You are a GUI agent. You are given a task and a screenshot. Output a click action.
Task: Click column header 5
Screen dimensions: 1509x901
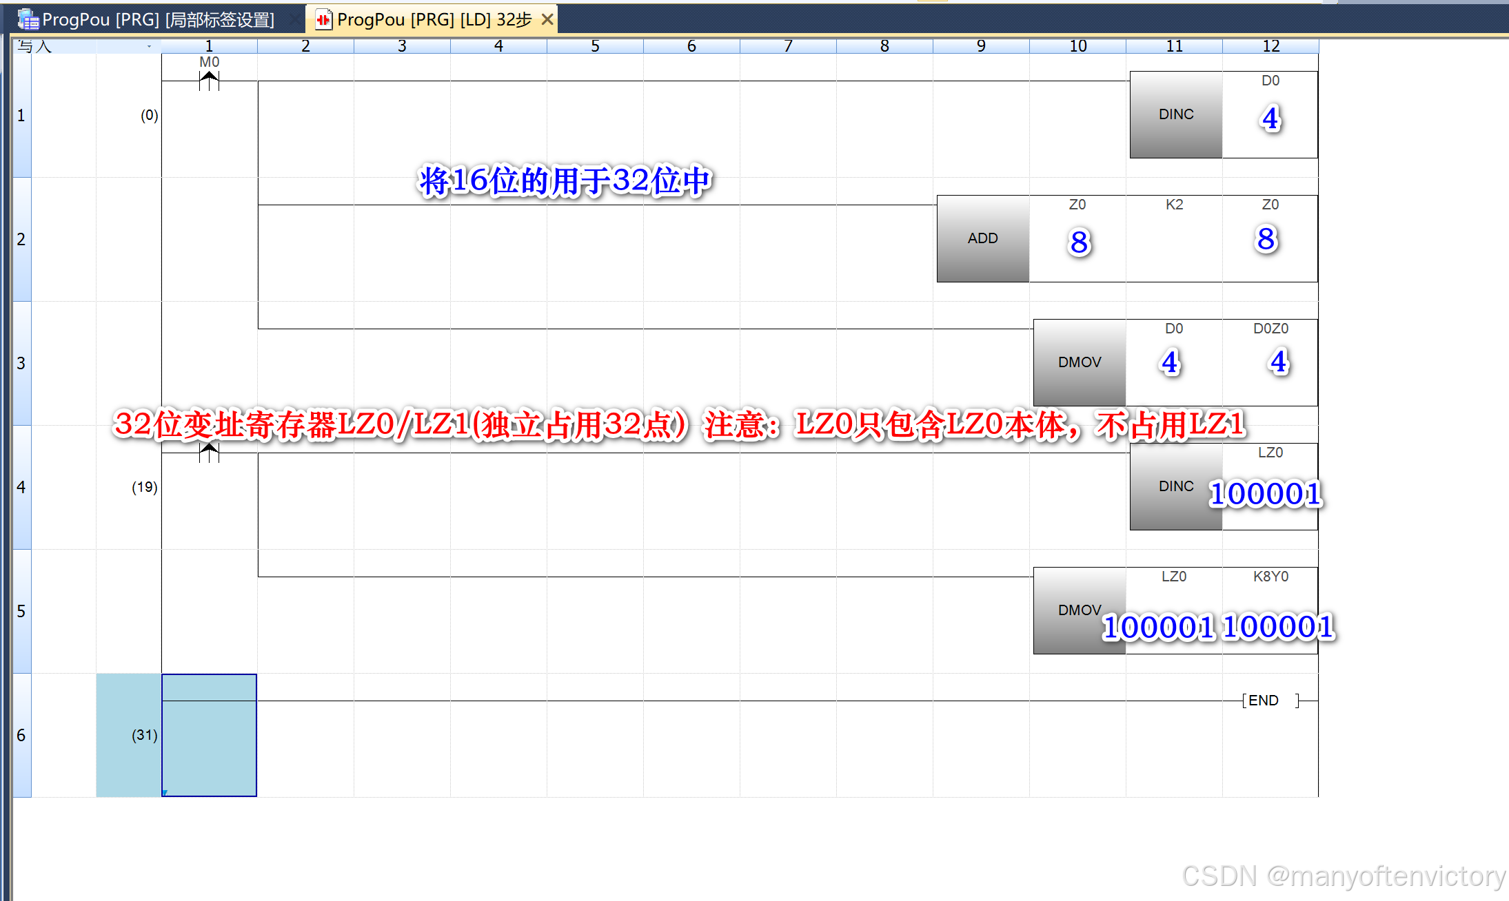595,46
